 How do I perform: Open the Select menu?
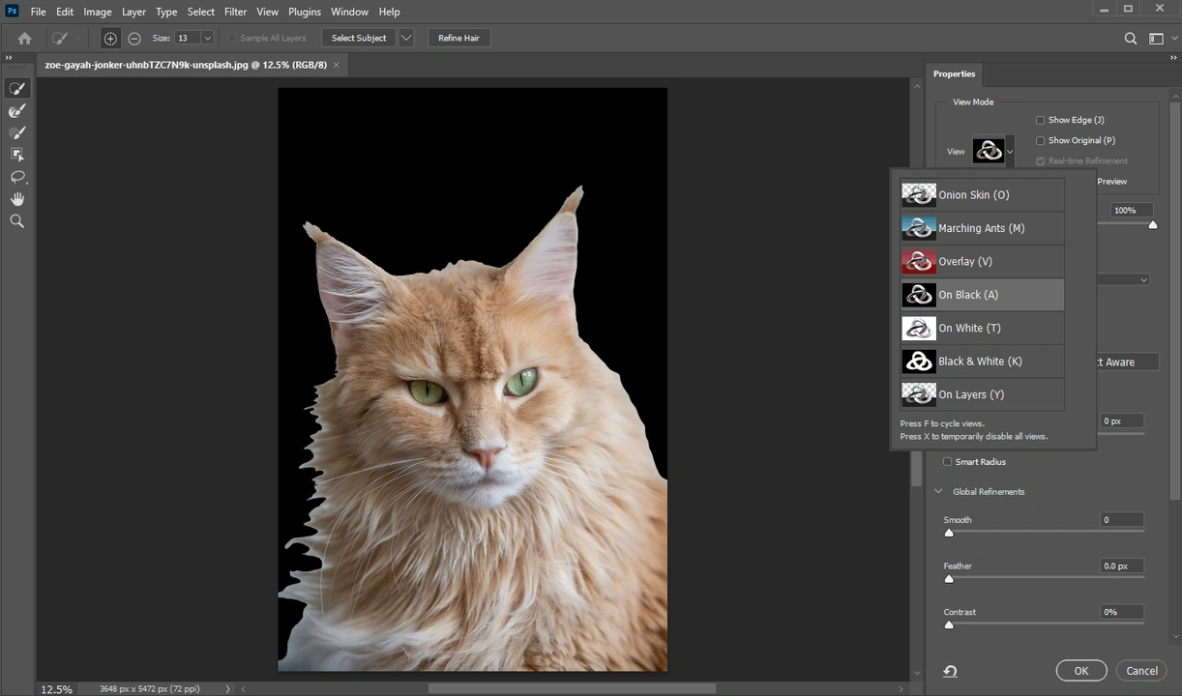(201, 12)
